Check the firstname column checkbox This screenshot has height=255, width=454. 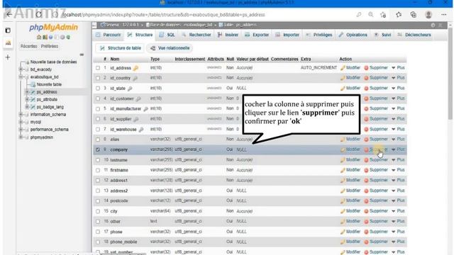click(98, 170)
